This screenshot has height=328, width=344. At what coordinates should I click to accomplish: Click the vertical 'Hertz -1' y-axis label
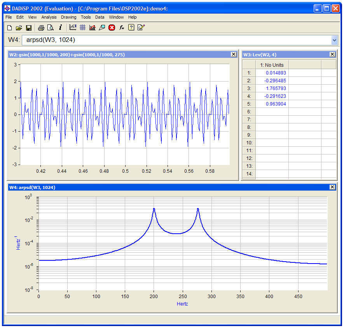click(18, 243)
